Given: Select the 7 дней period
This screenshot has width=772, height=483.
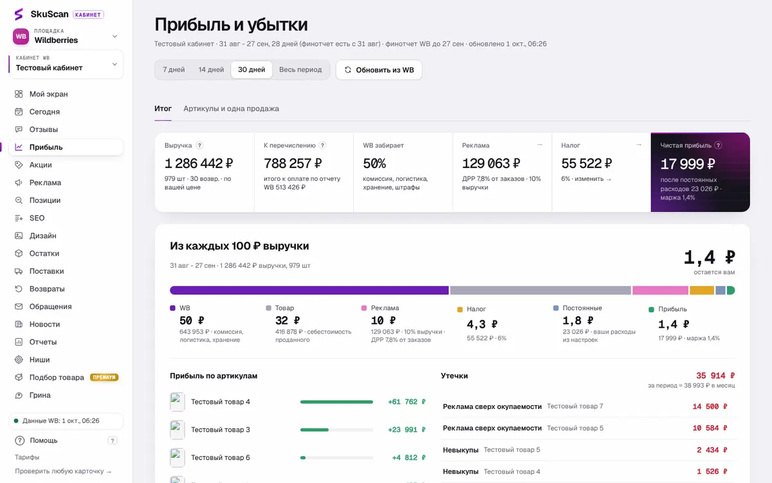Looking at the screenshot, I should pyautogui.click(x=174, y=70).
